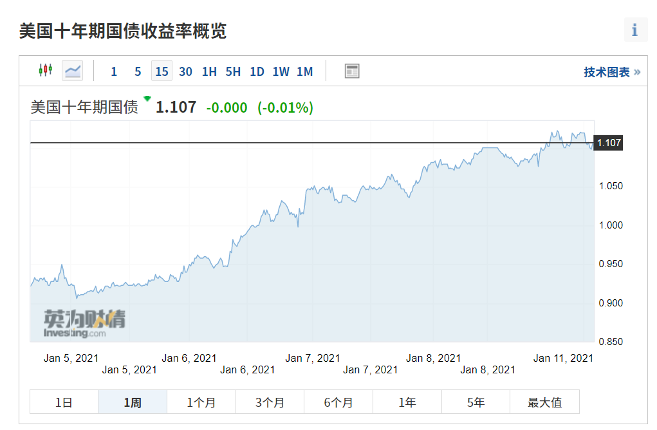Select the 最大值 range tab
The image size is (657, 430).
[x=544, y=402]
